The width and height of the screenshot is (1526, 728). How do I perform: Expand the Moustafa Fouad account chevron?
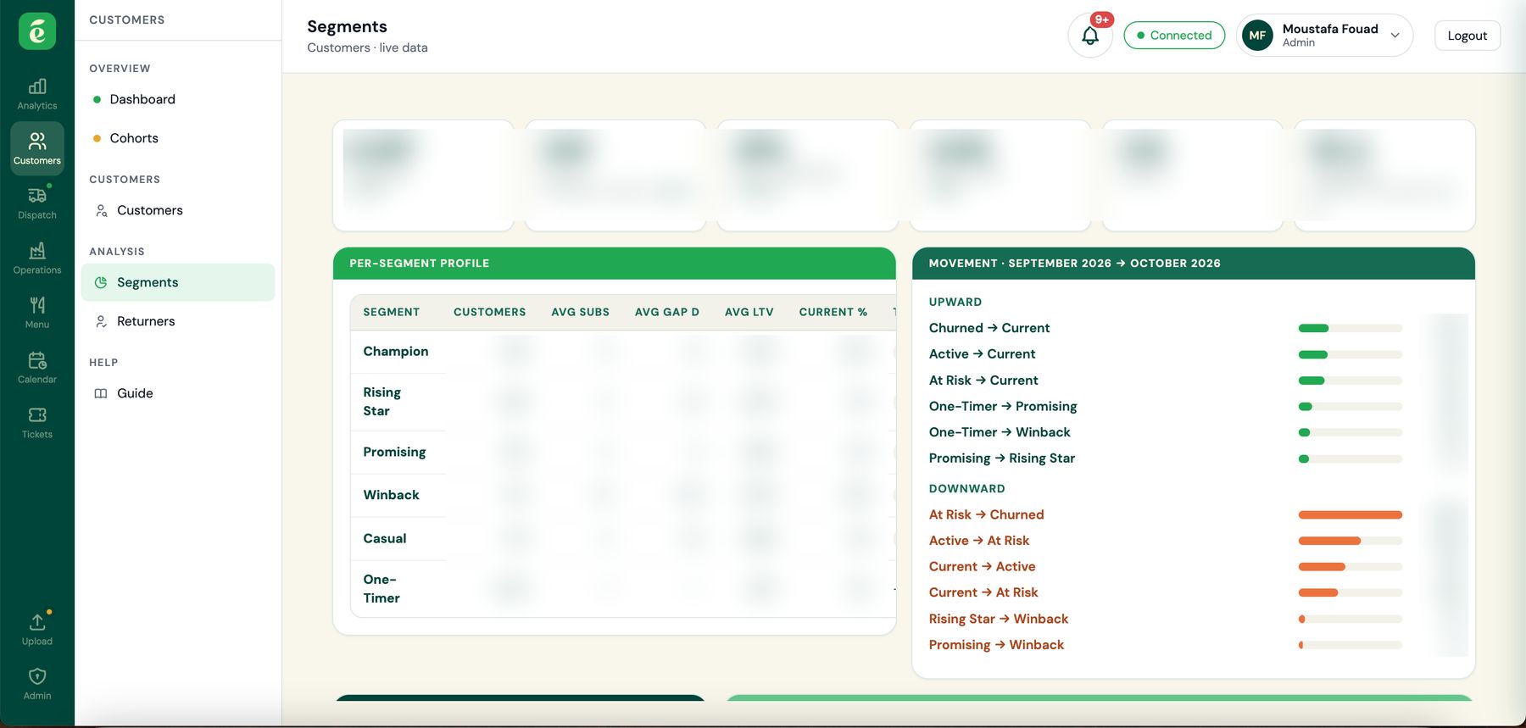point(1395,36)
